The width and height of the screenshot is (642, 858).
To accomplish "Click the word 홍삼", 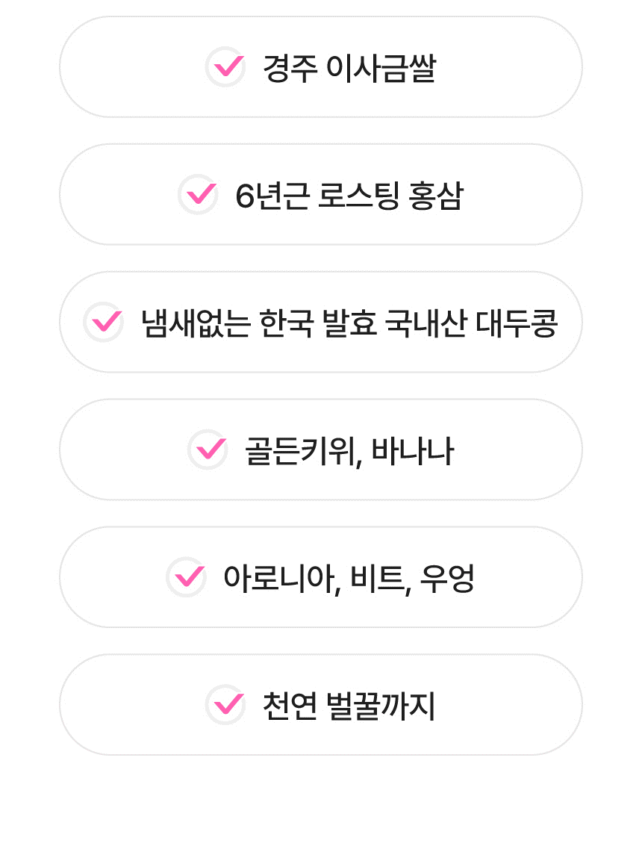I will click(437, 196).
